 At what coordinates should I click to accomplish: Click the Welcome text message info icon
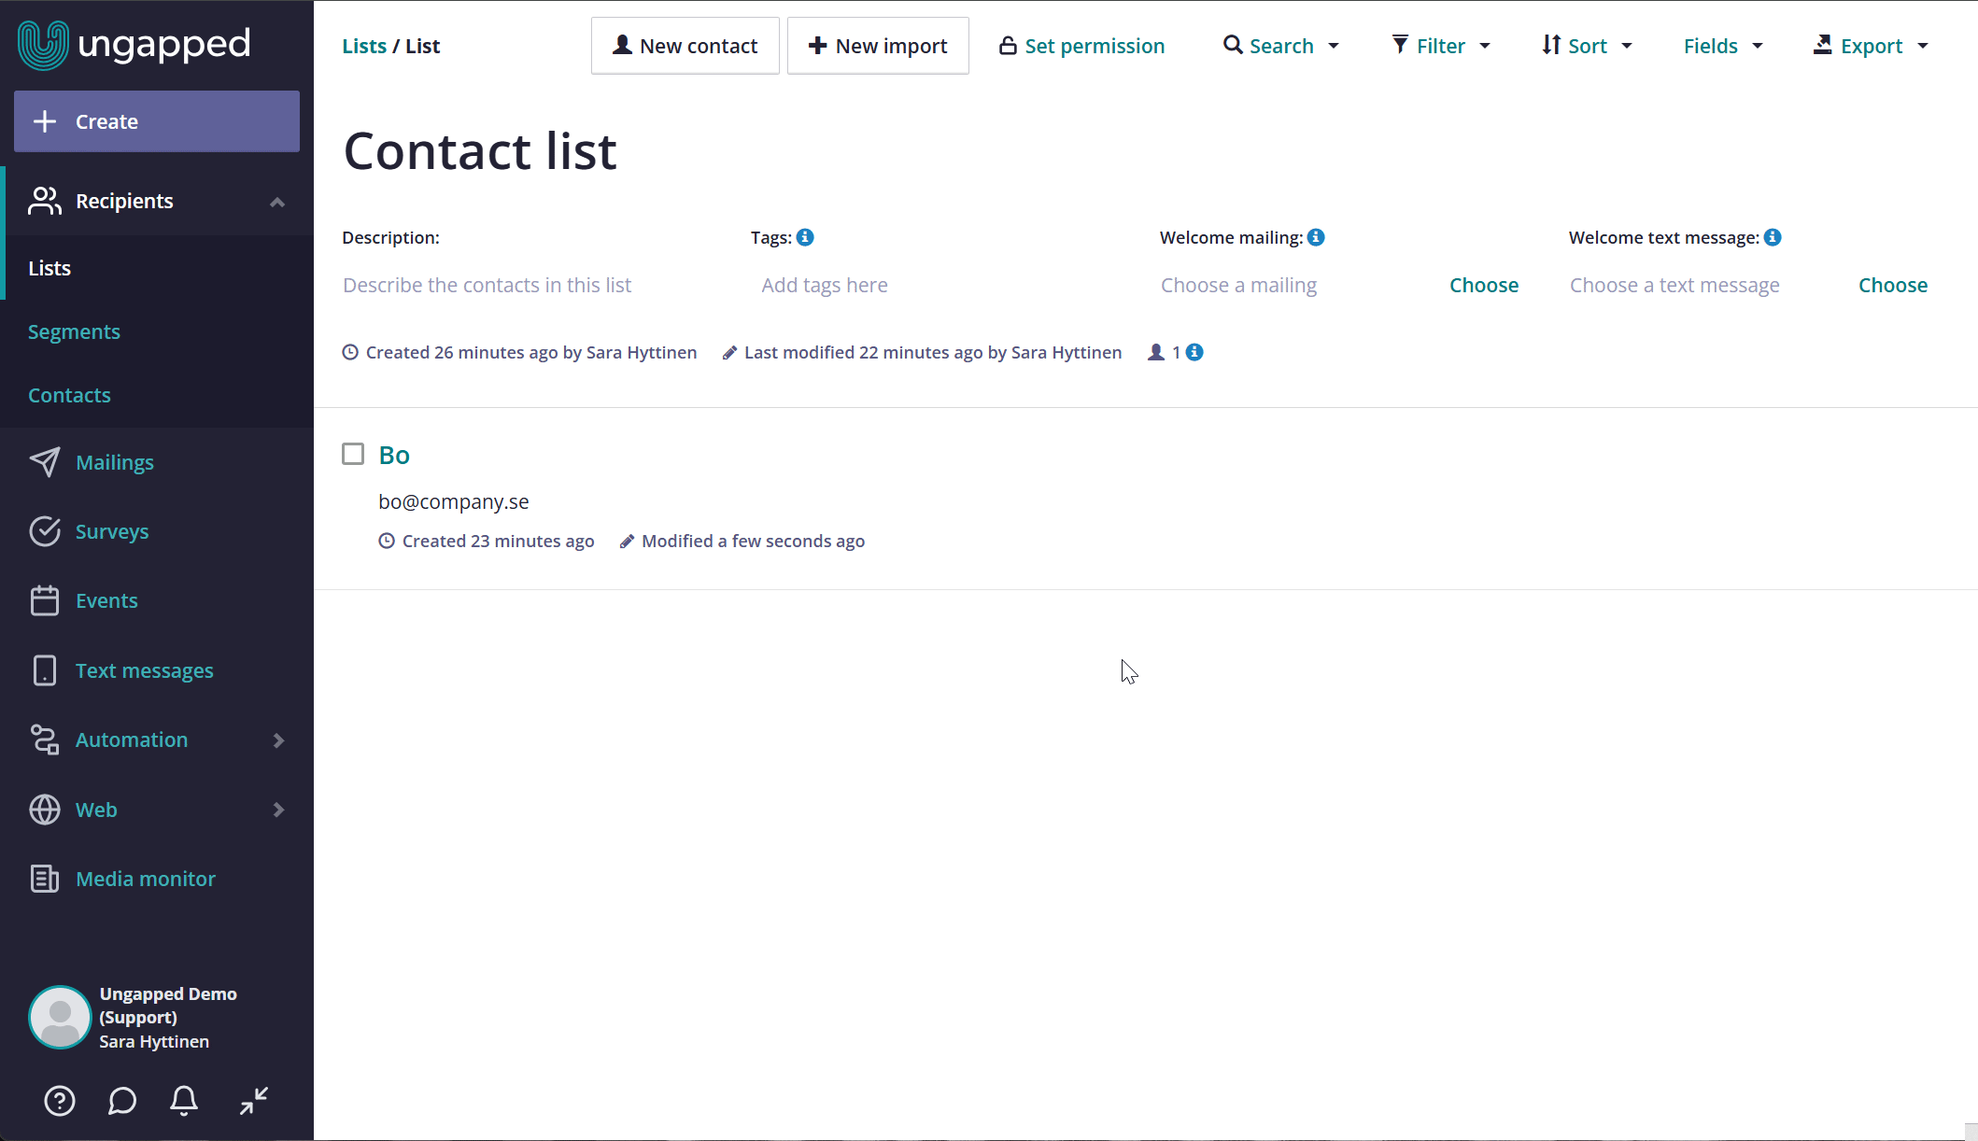click(1773, 237)
